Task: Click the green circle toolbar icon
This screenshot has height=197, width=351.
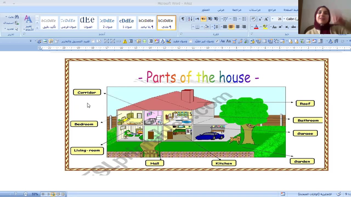Action: [x=145, y=41]
